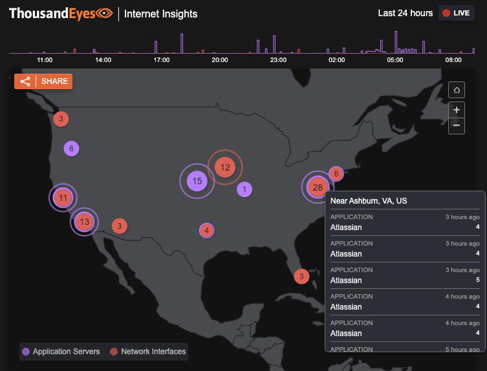Click the timeline spike just before 23:00
The image size is (487, 371).
point(274,45)
